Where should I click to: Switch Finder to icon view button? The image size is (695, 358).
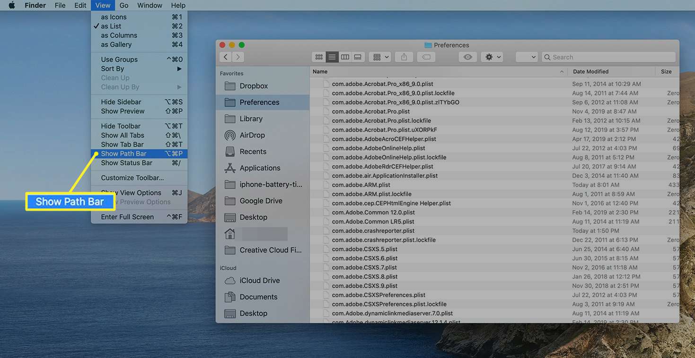[x=319, y=57]
